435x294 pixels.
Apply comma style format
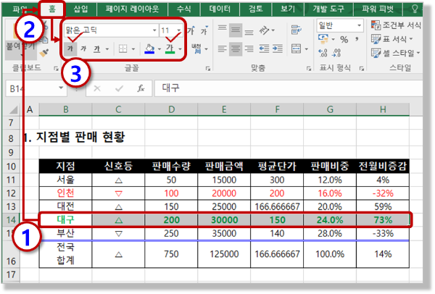click(357, 39)
